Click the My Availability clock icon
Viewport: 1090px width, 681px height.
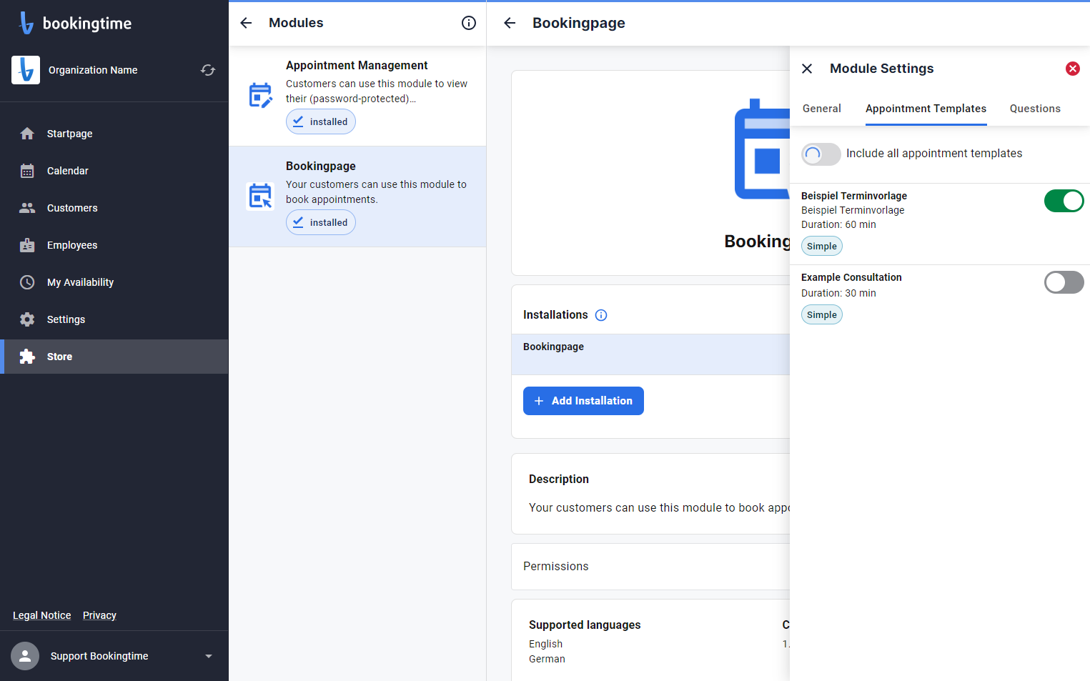click(27, 282)
